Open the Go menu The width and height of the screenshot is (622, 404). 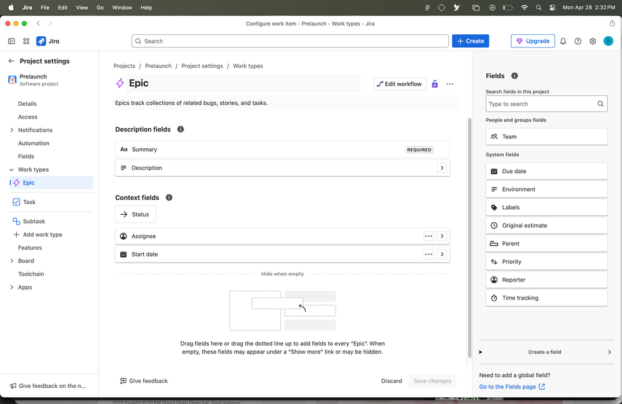click(100, 7)
